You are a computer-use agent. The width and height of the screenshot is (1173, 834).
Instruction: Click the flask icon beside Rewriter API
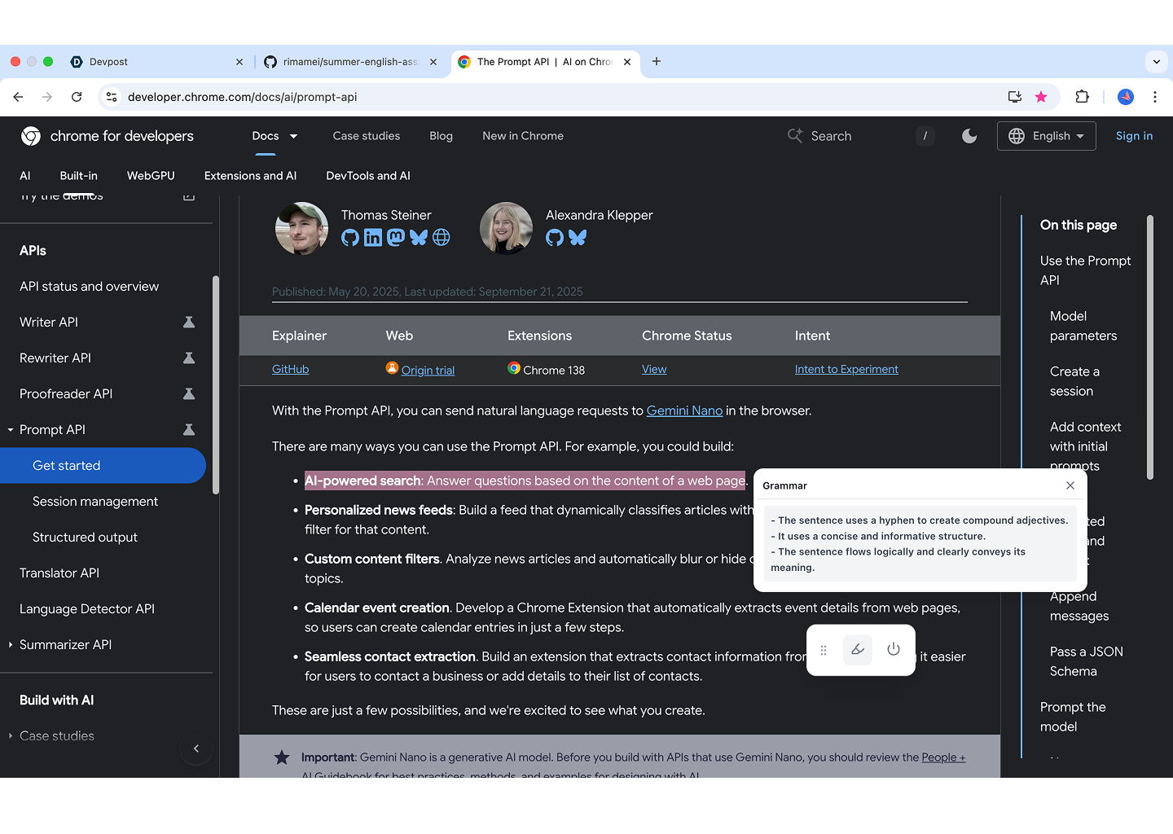tap(189, 358)
